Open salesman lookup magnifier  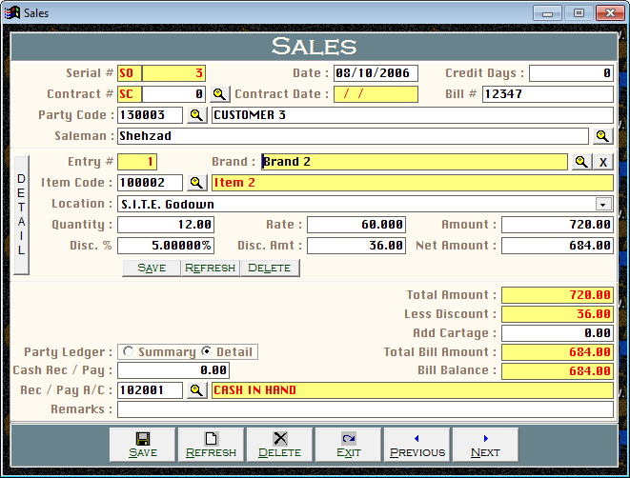click(602, 136)
